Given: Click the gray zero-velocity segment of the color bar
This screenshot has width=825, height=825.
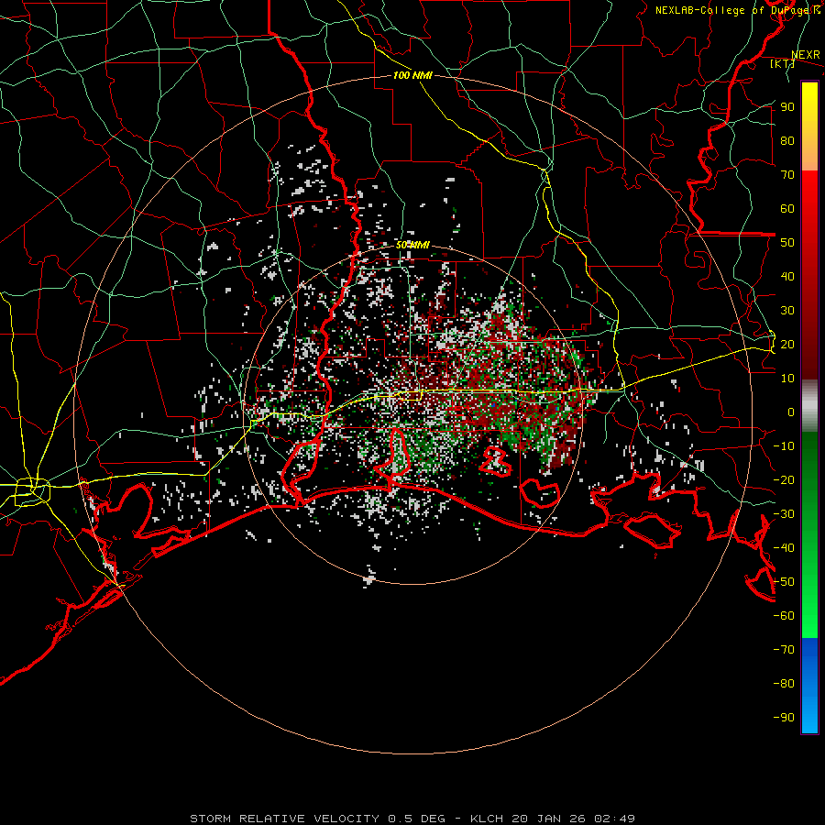Looking at the screenshot, I should [809, 406].
